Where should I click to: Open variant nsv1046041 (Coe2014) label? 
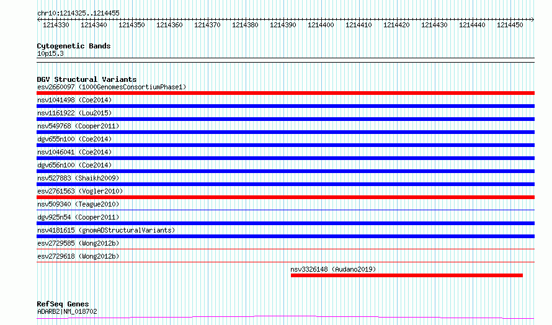click(x=74, y=152)
